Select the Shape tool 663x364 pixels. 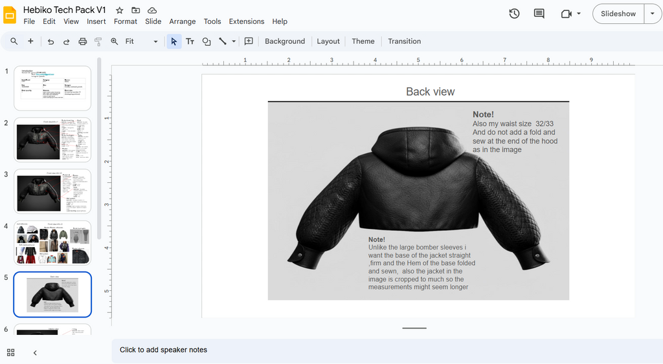click(207, 41)
